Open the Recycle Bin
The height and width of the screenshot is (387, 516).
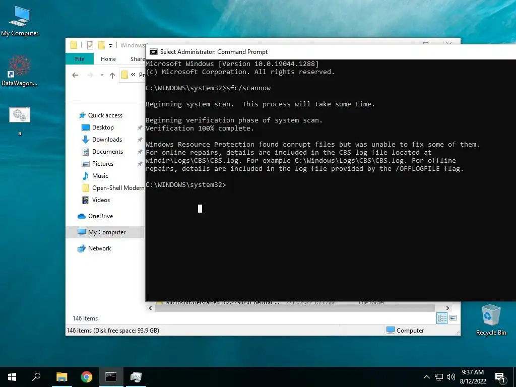pyautogui.click(x=491, y=319)
